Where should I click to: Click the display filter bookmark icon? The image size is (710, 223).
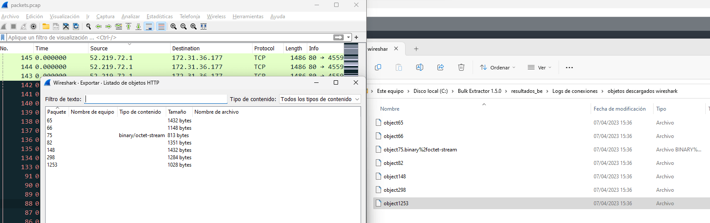(3, 37)
